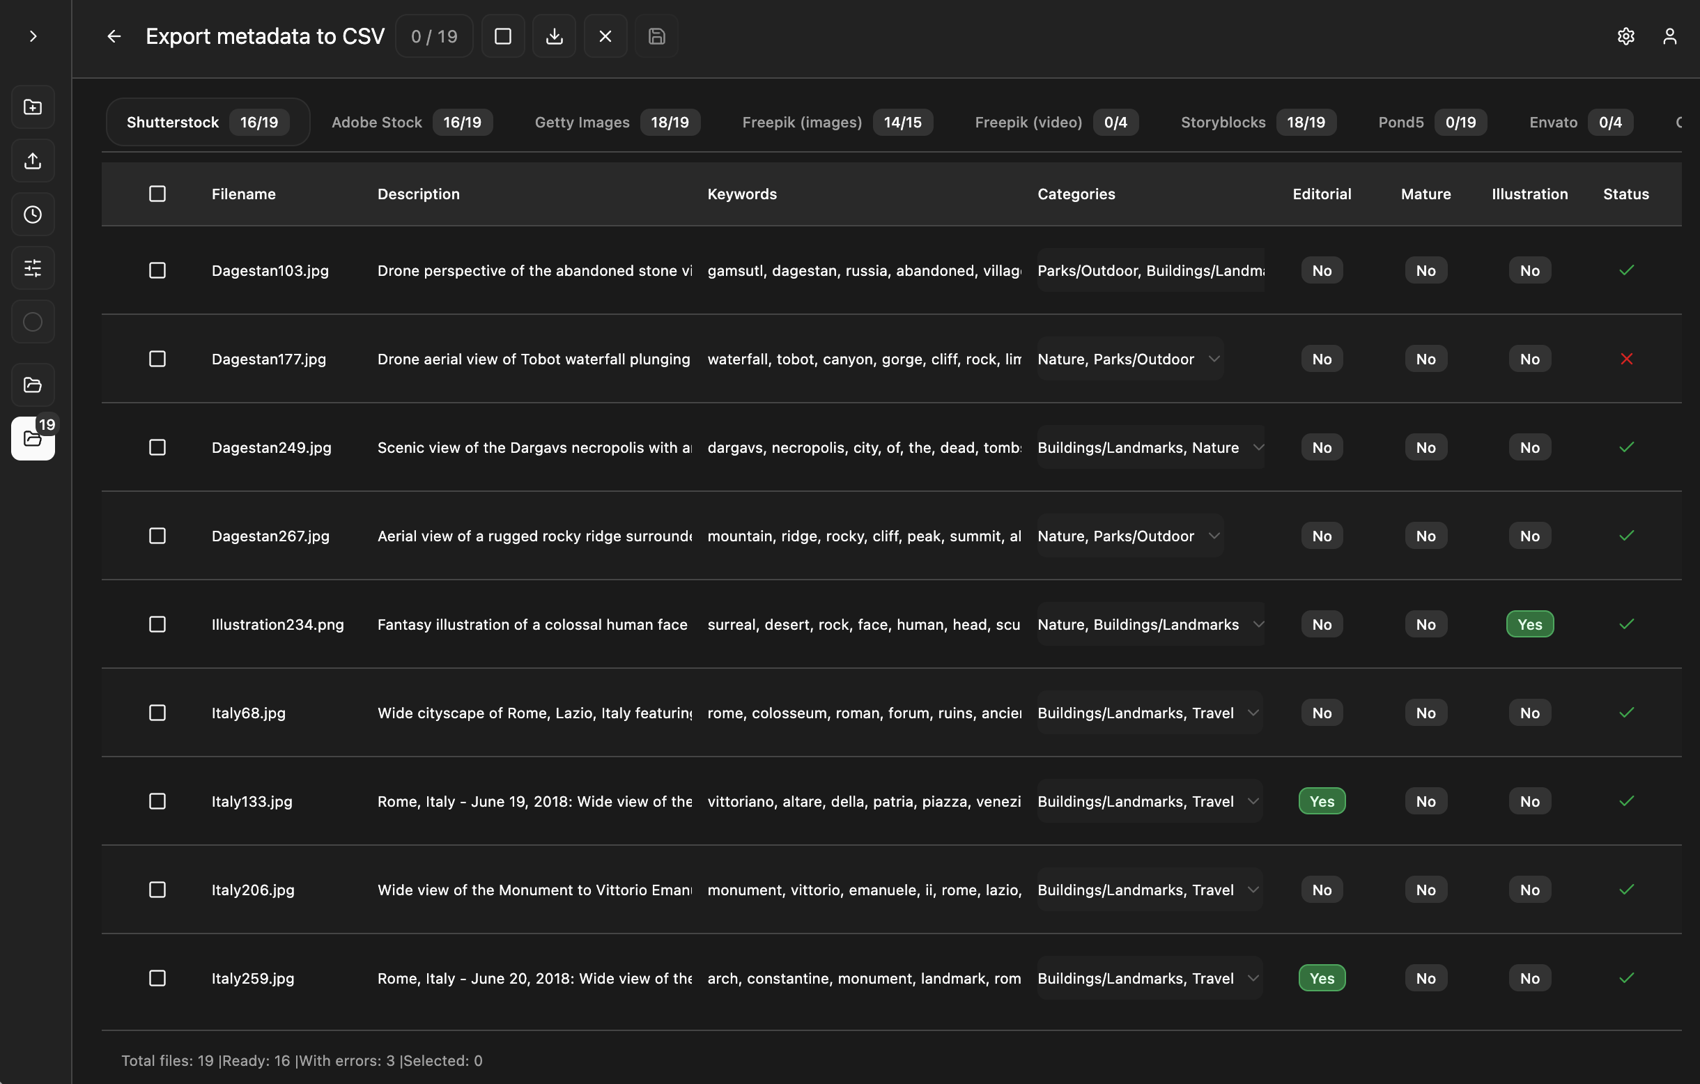Image resolution: width=1700 pixels, height=1084 pixels.
Task: Toggle Editorial to Yes for Italy259.jpg
Action: 1322,978
